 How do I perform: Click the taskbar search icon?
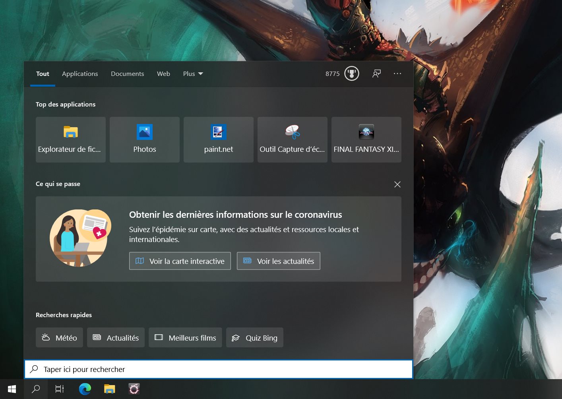coord(36,389)
